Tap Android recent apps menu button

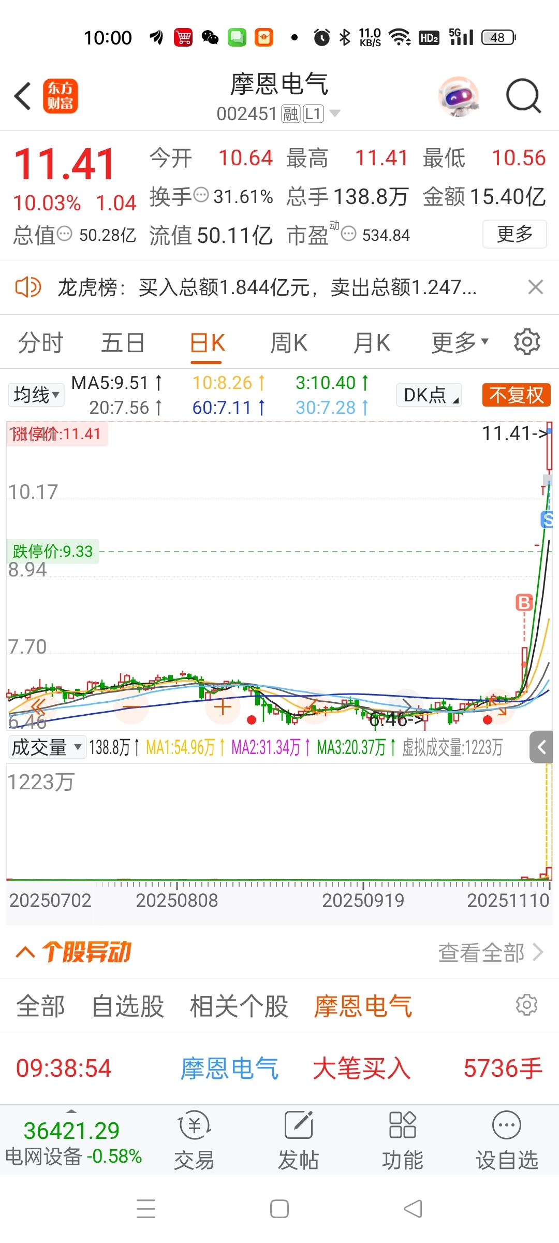tap(146, 1209)
